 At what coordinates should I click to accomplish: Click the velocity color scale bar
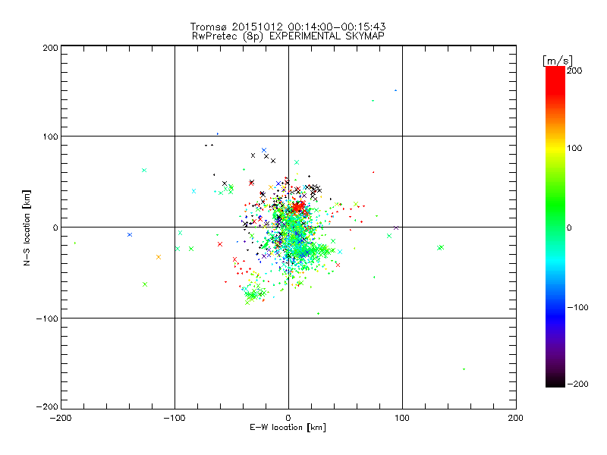555,227
